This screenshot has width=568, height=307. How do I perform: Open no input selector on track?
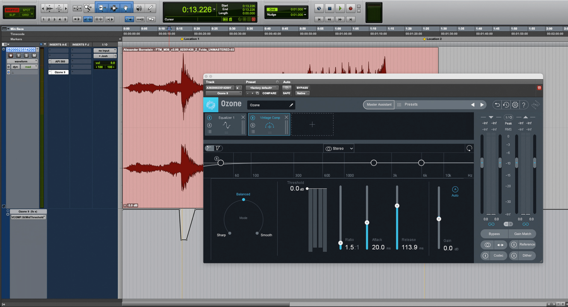click(105, 50)
